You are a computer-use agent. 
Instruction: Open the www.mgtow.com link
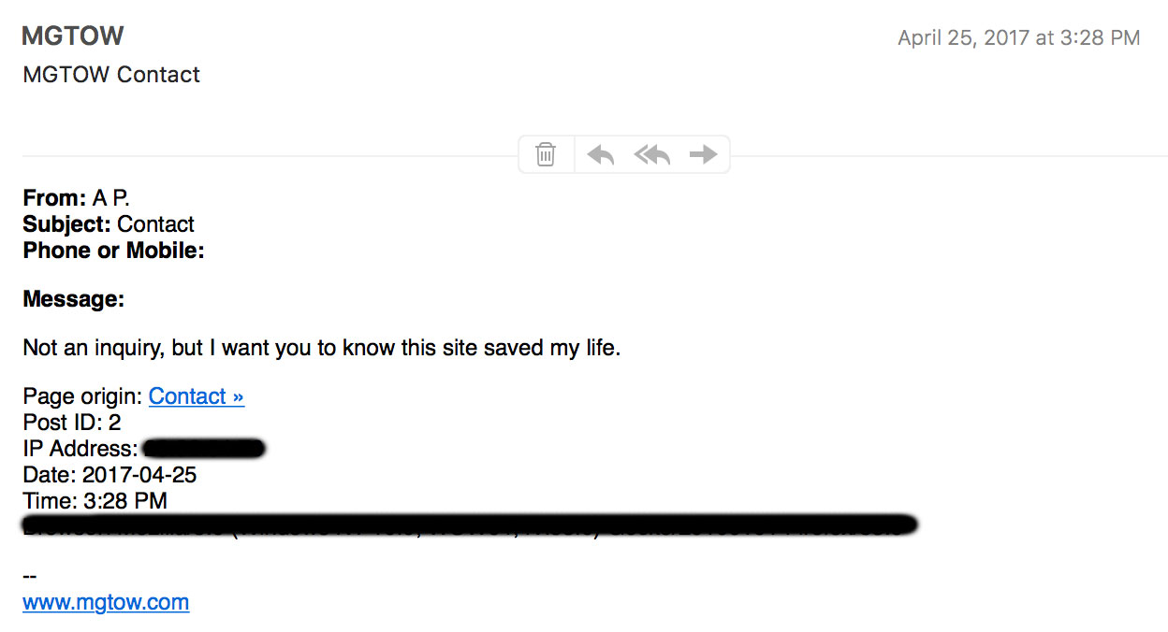[106, 602]
